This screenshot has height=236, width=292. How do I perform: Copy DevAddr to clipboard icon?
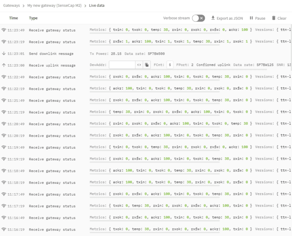147,65
